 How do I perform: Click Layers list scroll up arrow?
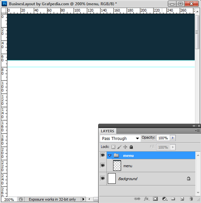pos(198,155)
